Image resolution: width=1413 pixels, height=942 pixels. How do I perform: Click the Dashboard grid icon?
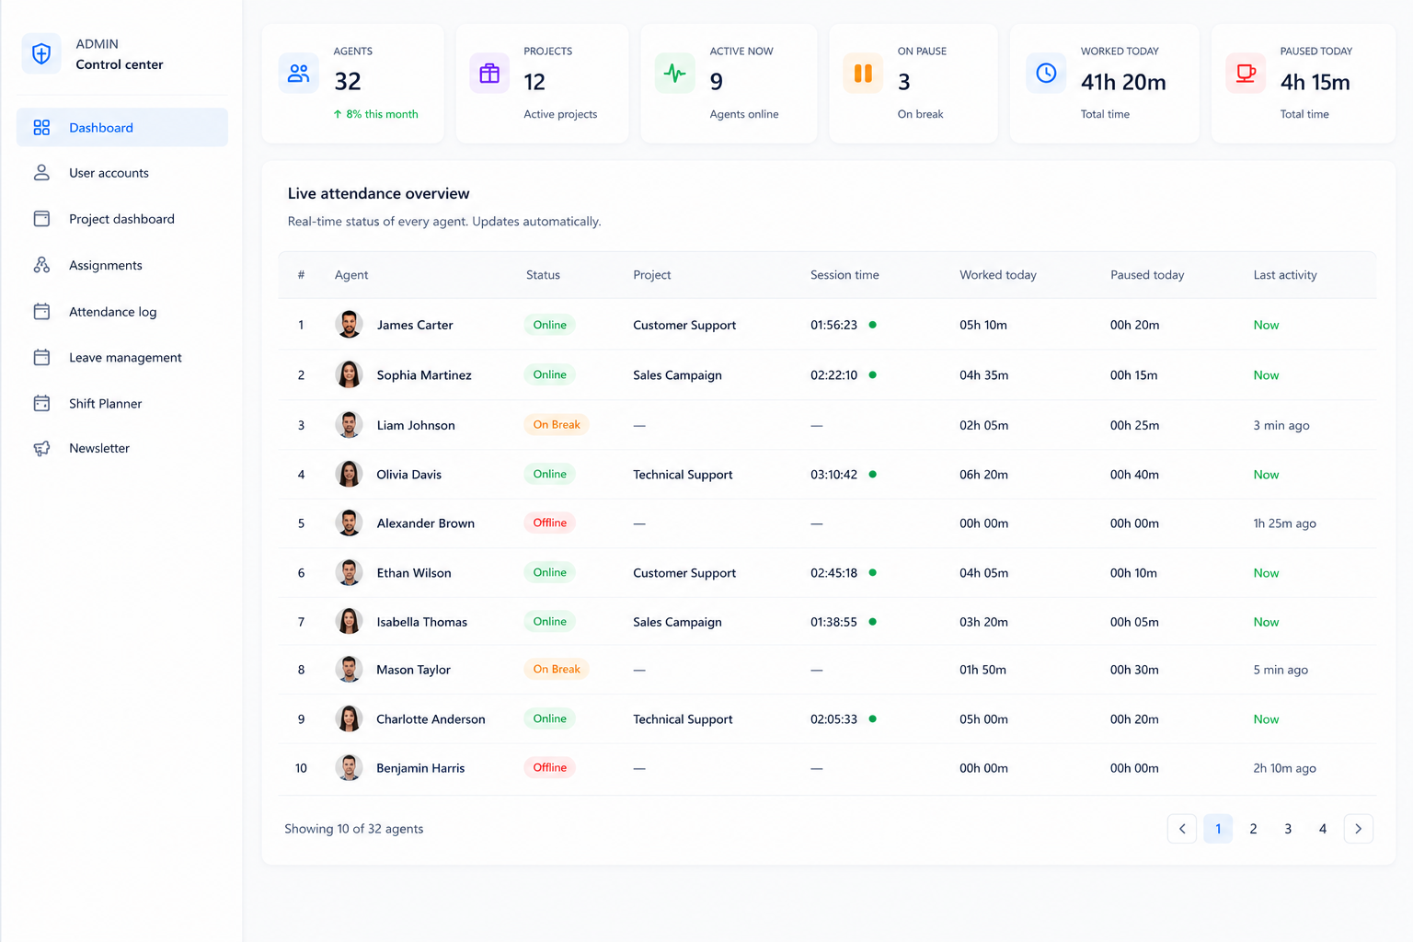(x=41, y=128)
